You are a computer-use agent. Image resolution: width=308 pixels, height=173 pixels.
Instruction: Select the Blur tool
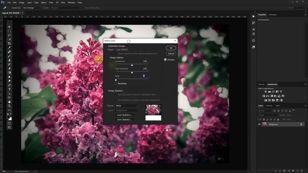[x=9, y=77]
